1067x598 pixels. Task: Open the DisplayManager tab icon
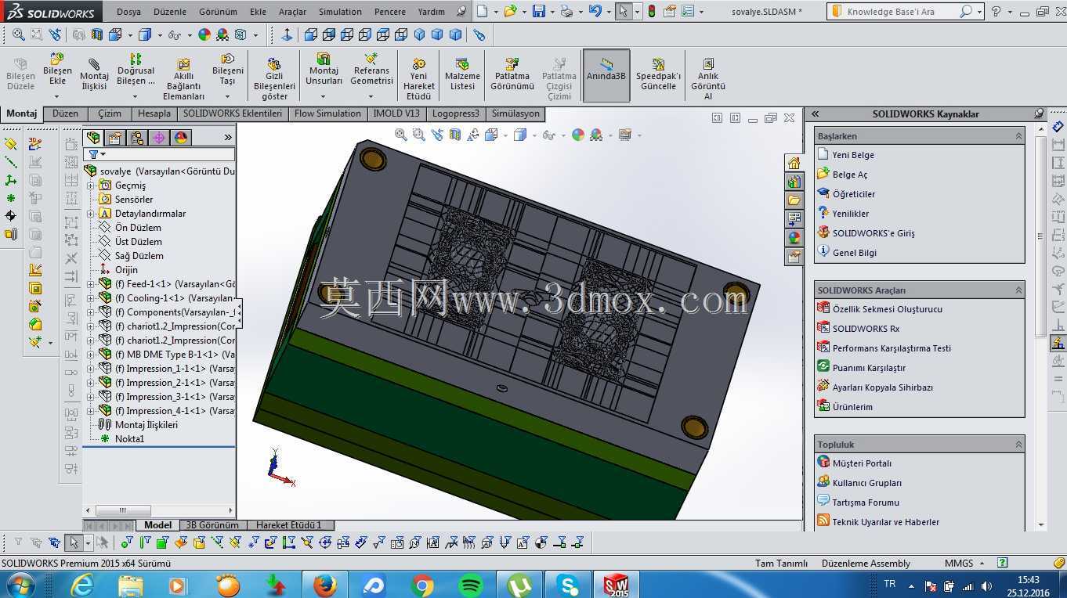point(181,138)
